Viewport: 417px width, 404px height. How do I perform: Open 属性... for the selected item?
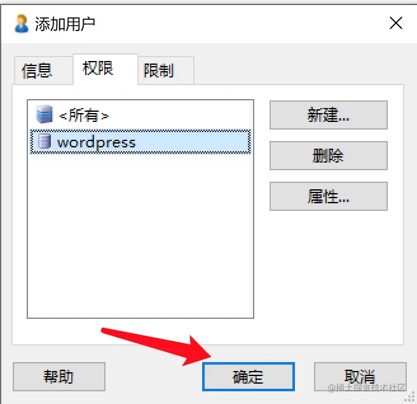click(329, 196)
